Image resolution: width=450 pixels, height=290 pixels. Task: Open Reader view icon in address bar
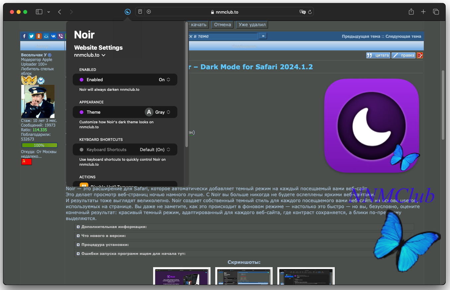coord(140,12)
